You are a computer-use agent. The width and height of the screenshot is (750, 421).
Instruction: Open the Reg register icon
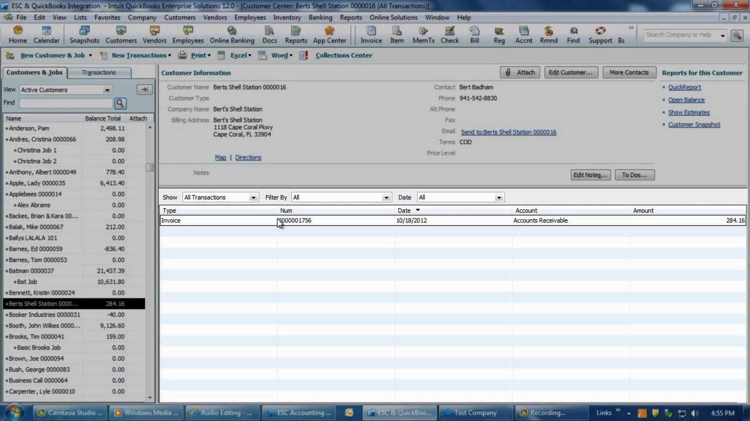click(x=499, y=34)
